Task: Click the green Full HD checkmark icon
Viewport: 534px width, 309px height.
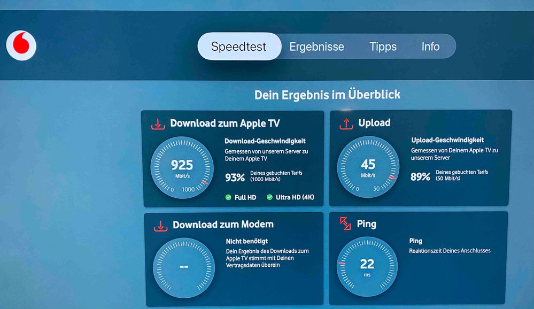Action: [228, 197]
